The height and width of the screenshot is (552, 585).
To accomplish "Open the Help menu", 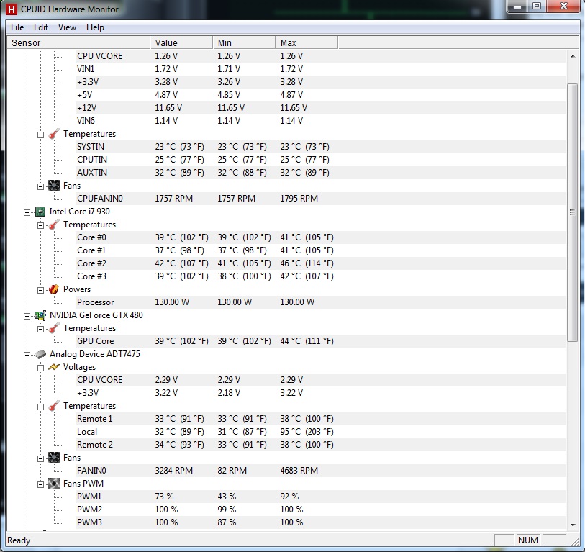I will [95, 27].
